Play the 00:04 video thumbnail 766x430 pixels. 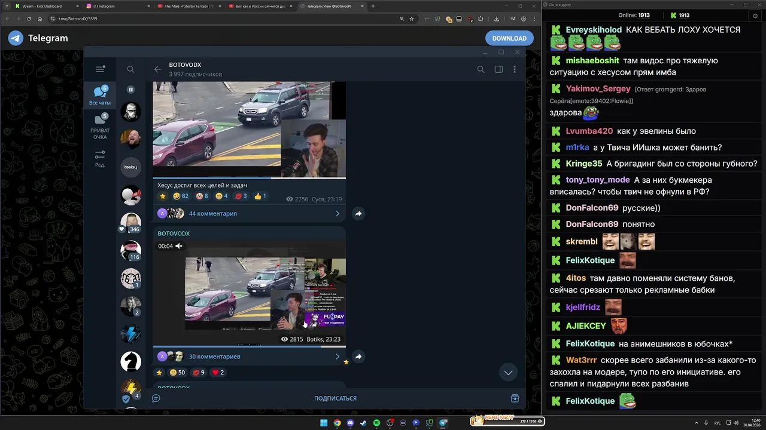pyautogui.click(x=249, y=293)
